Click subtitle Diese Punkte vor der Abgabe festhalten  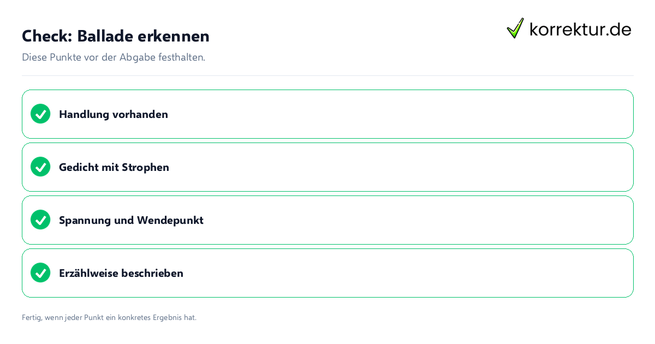(x=114, y=57)
